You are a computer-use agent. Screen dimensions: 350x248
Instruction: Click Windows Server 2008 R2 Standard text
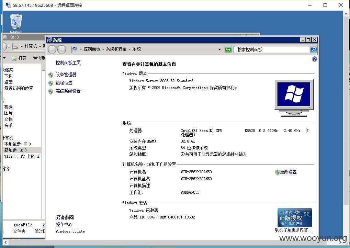tap(161, 81)
